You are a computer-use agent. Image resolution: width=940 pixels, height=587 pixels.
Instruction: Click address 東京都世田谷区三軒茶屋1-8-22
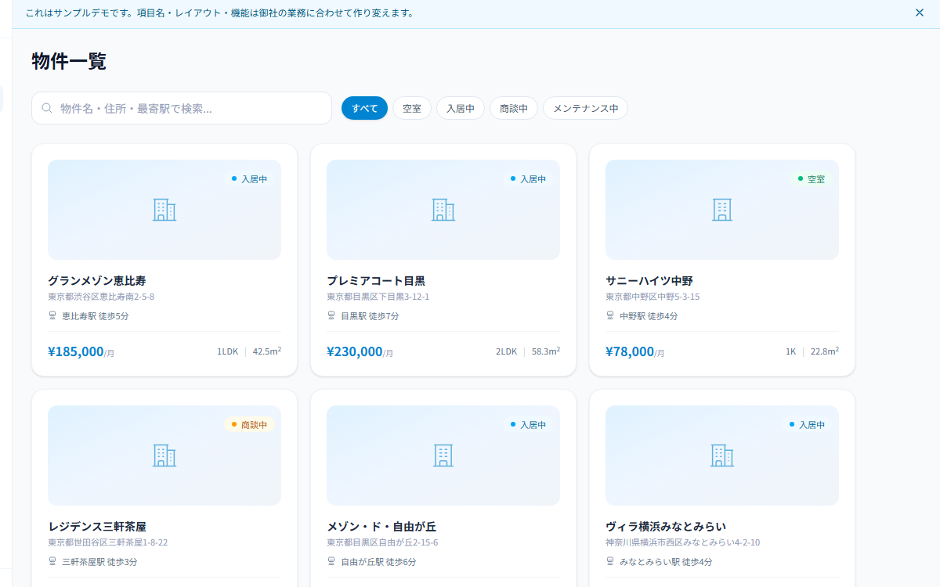click(108, 543)
